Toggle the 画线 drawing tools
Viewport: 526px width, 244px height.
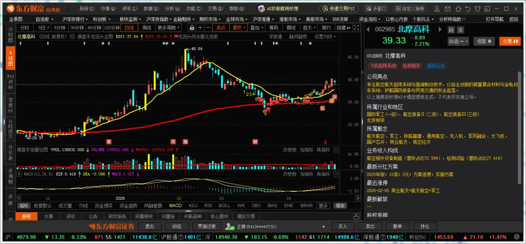[x=291, y=27]
